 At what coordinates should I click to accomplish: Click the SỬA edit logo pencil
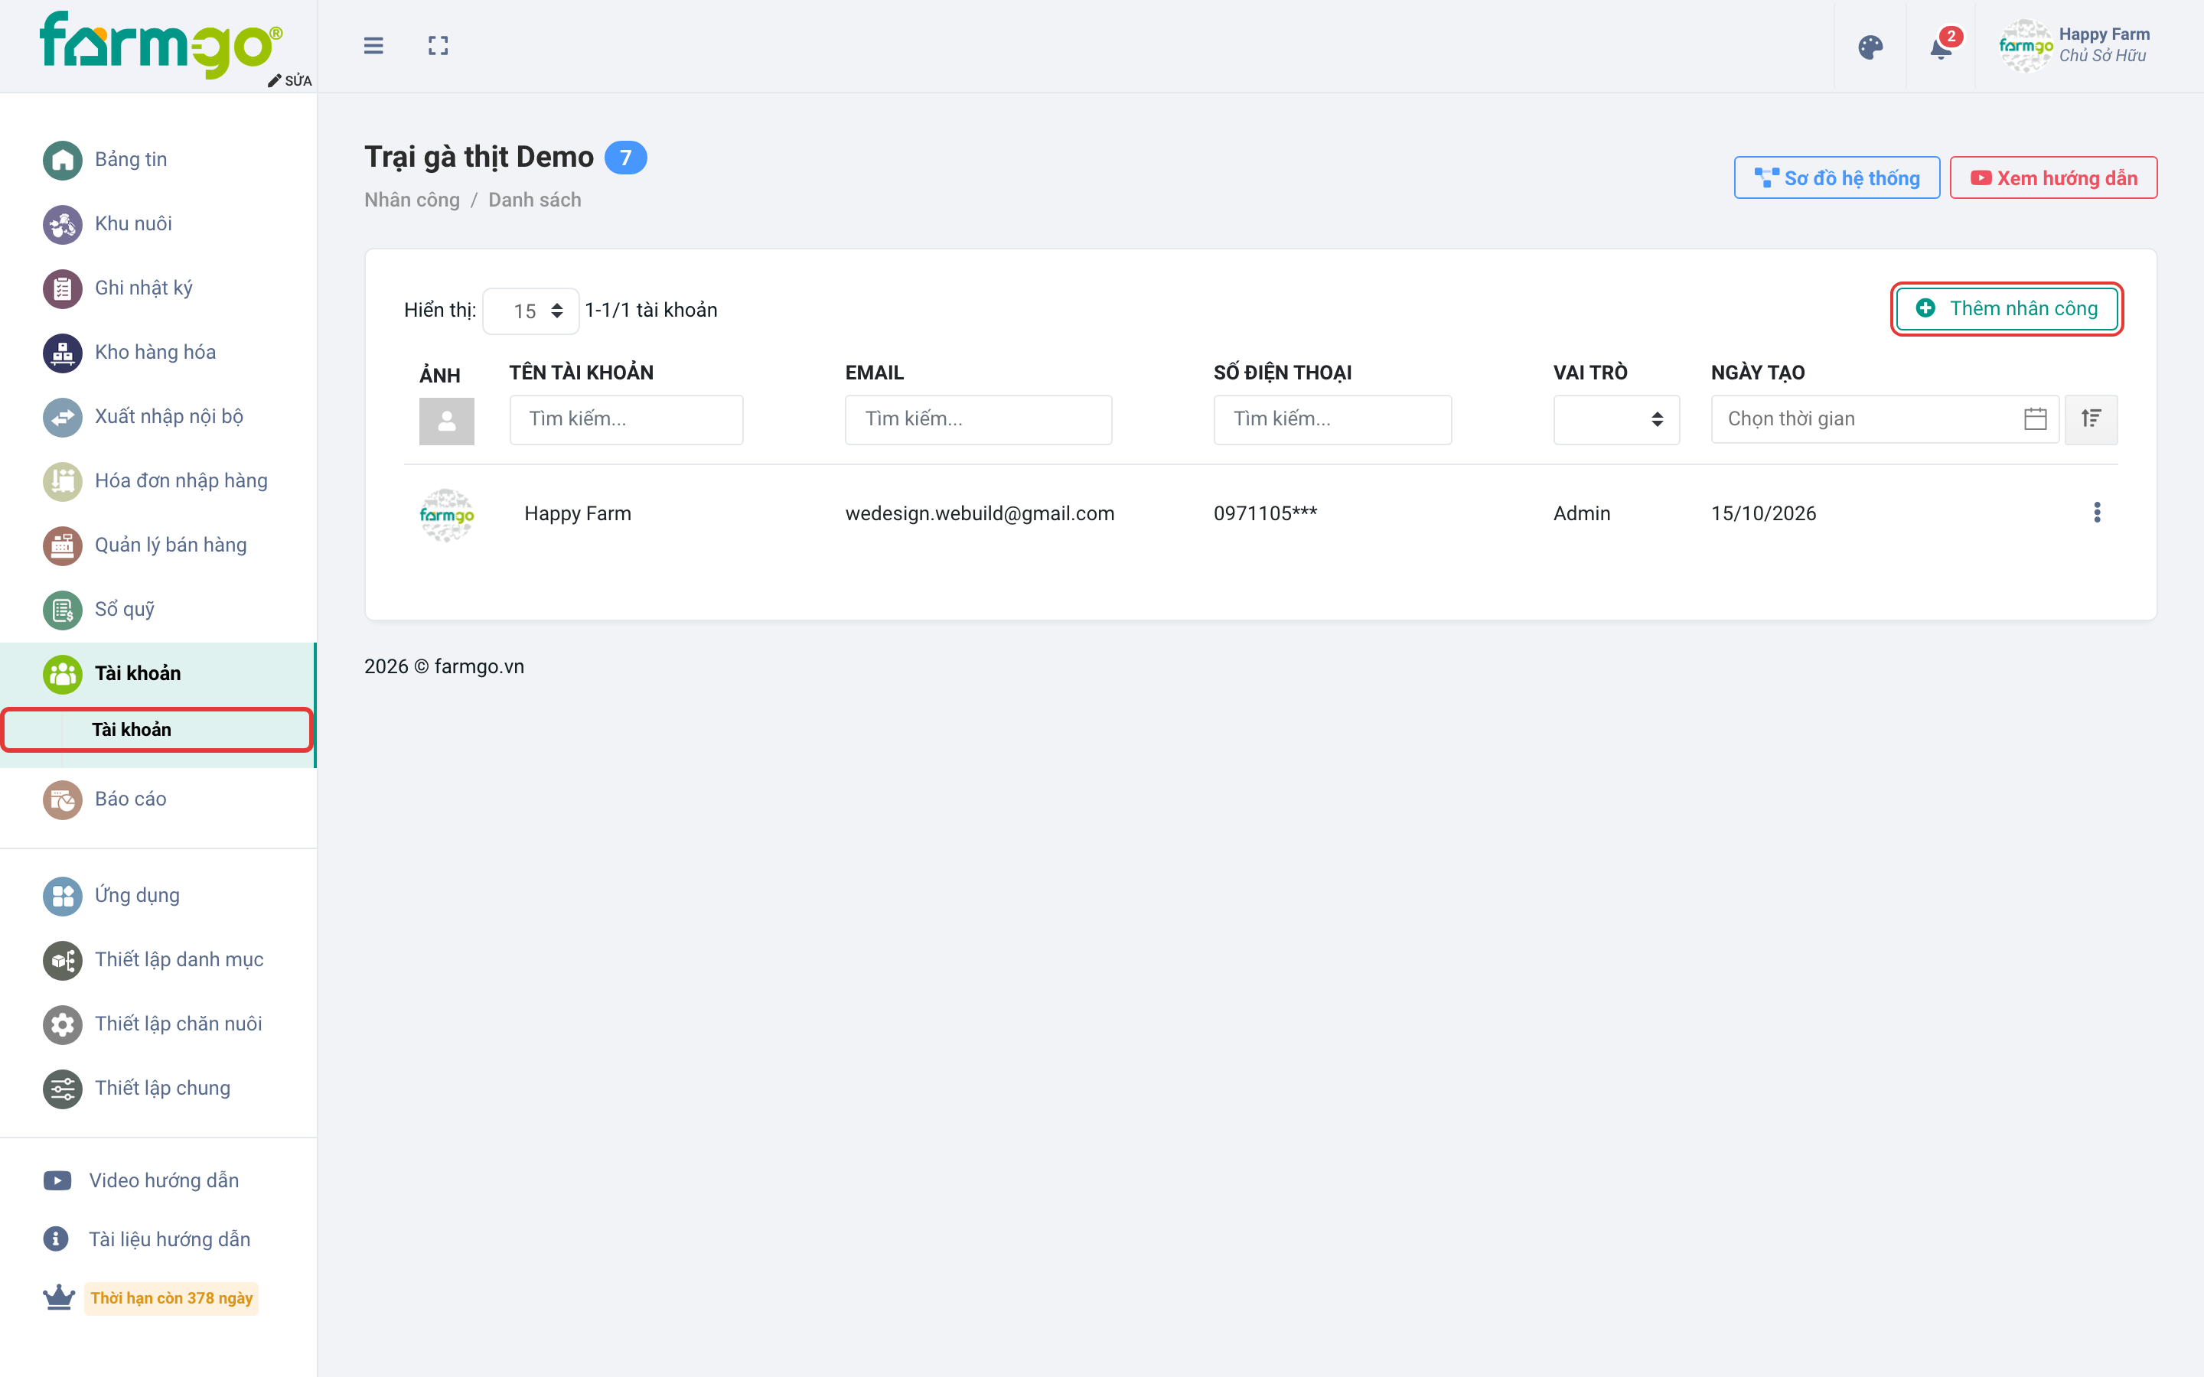289,80
